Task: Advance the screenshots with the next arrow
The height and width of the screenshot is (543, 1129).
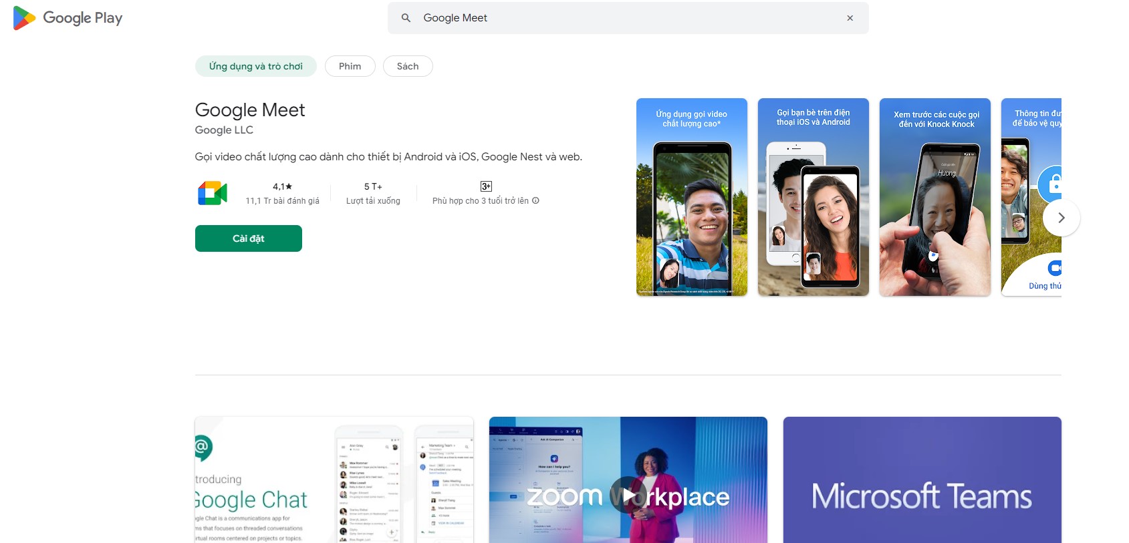Action: [1061, 218]
